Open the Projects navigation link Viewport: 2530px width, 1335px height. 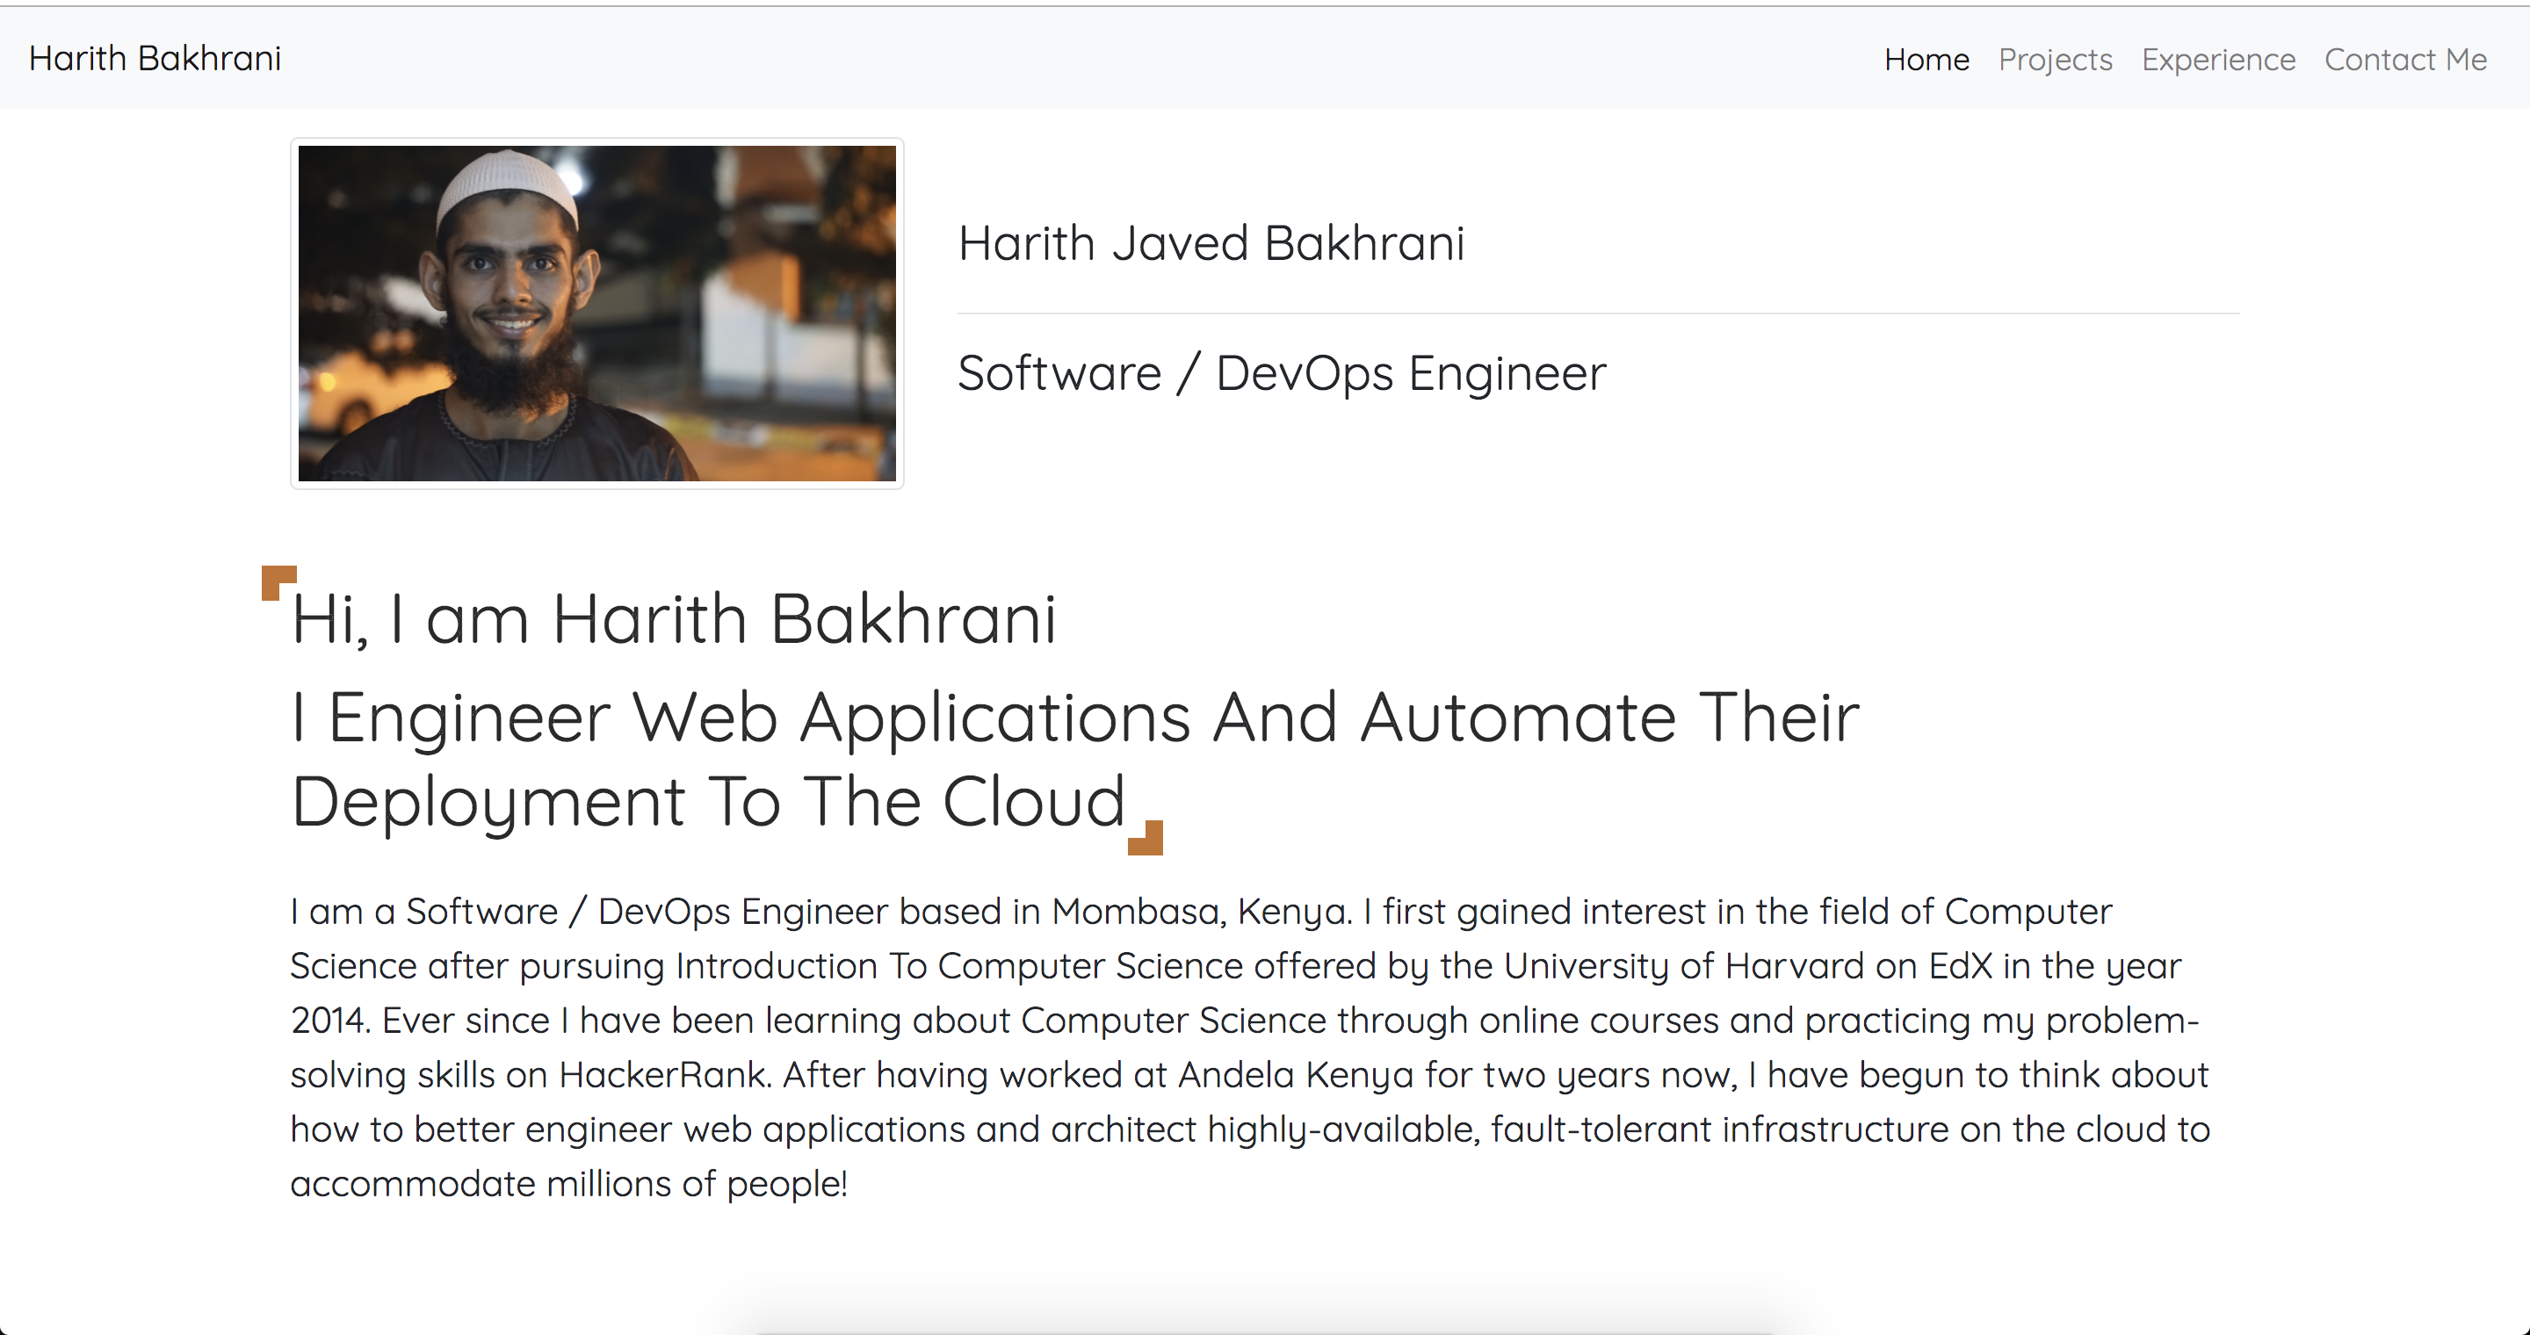click(x=2055, y=60)
